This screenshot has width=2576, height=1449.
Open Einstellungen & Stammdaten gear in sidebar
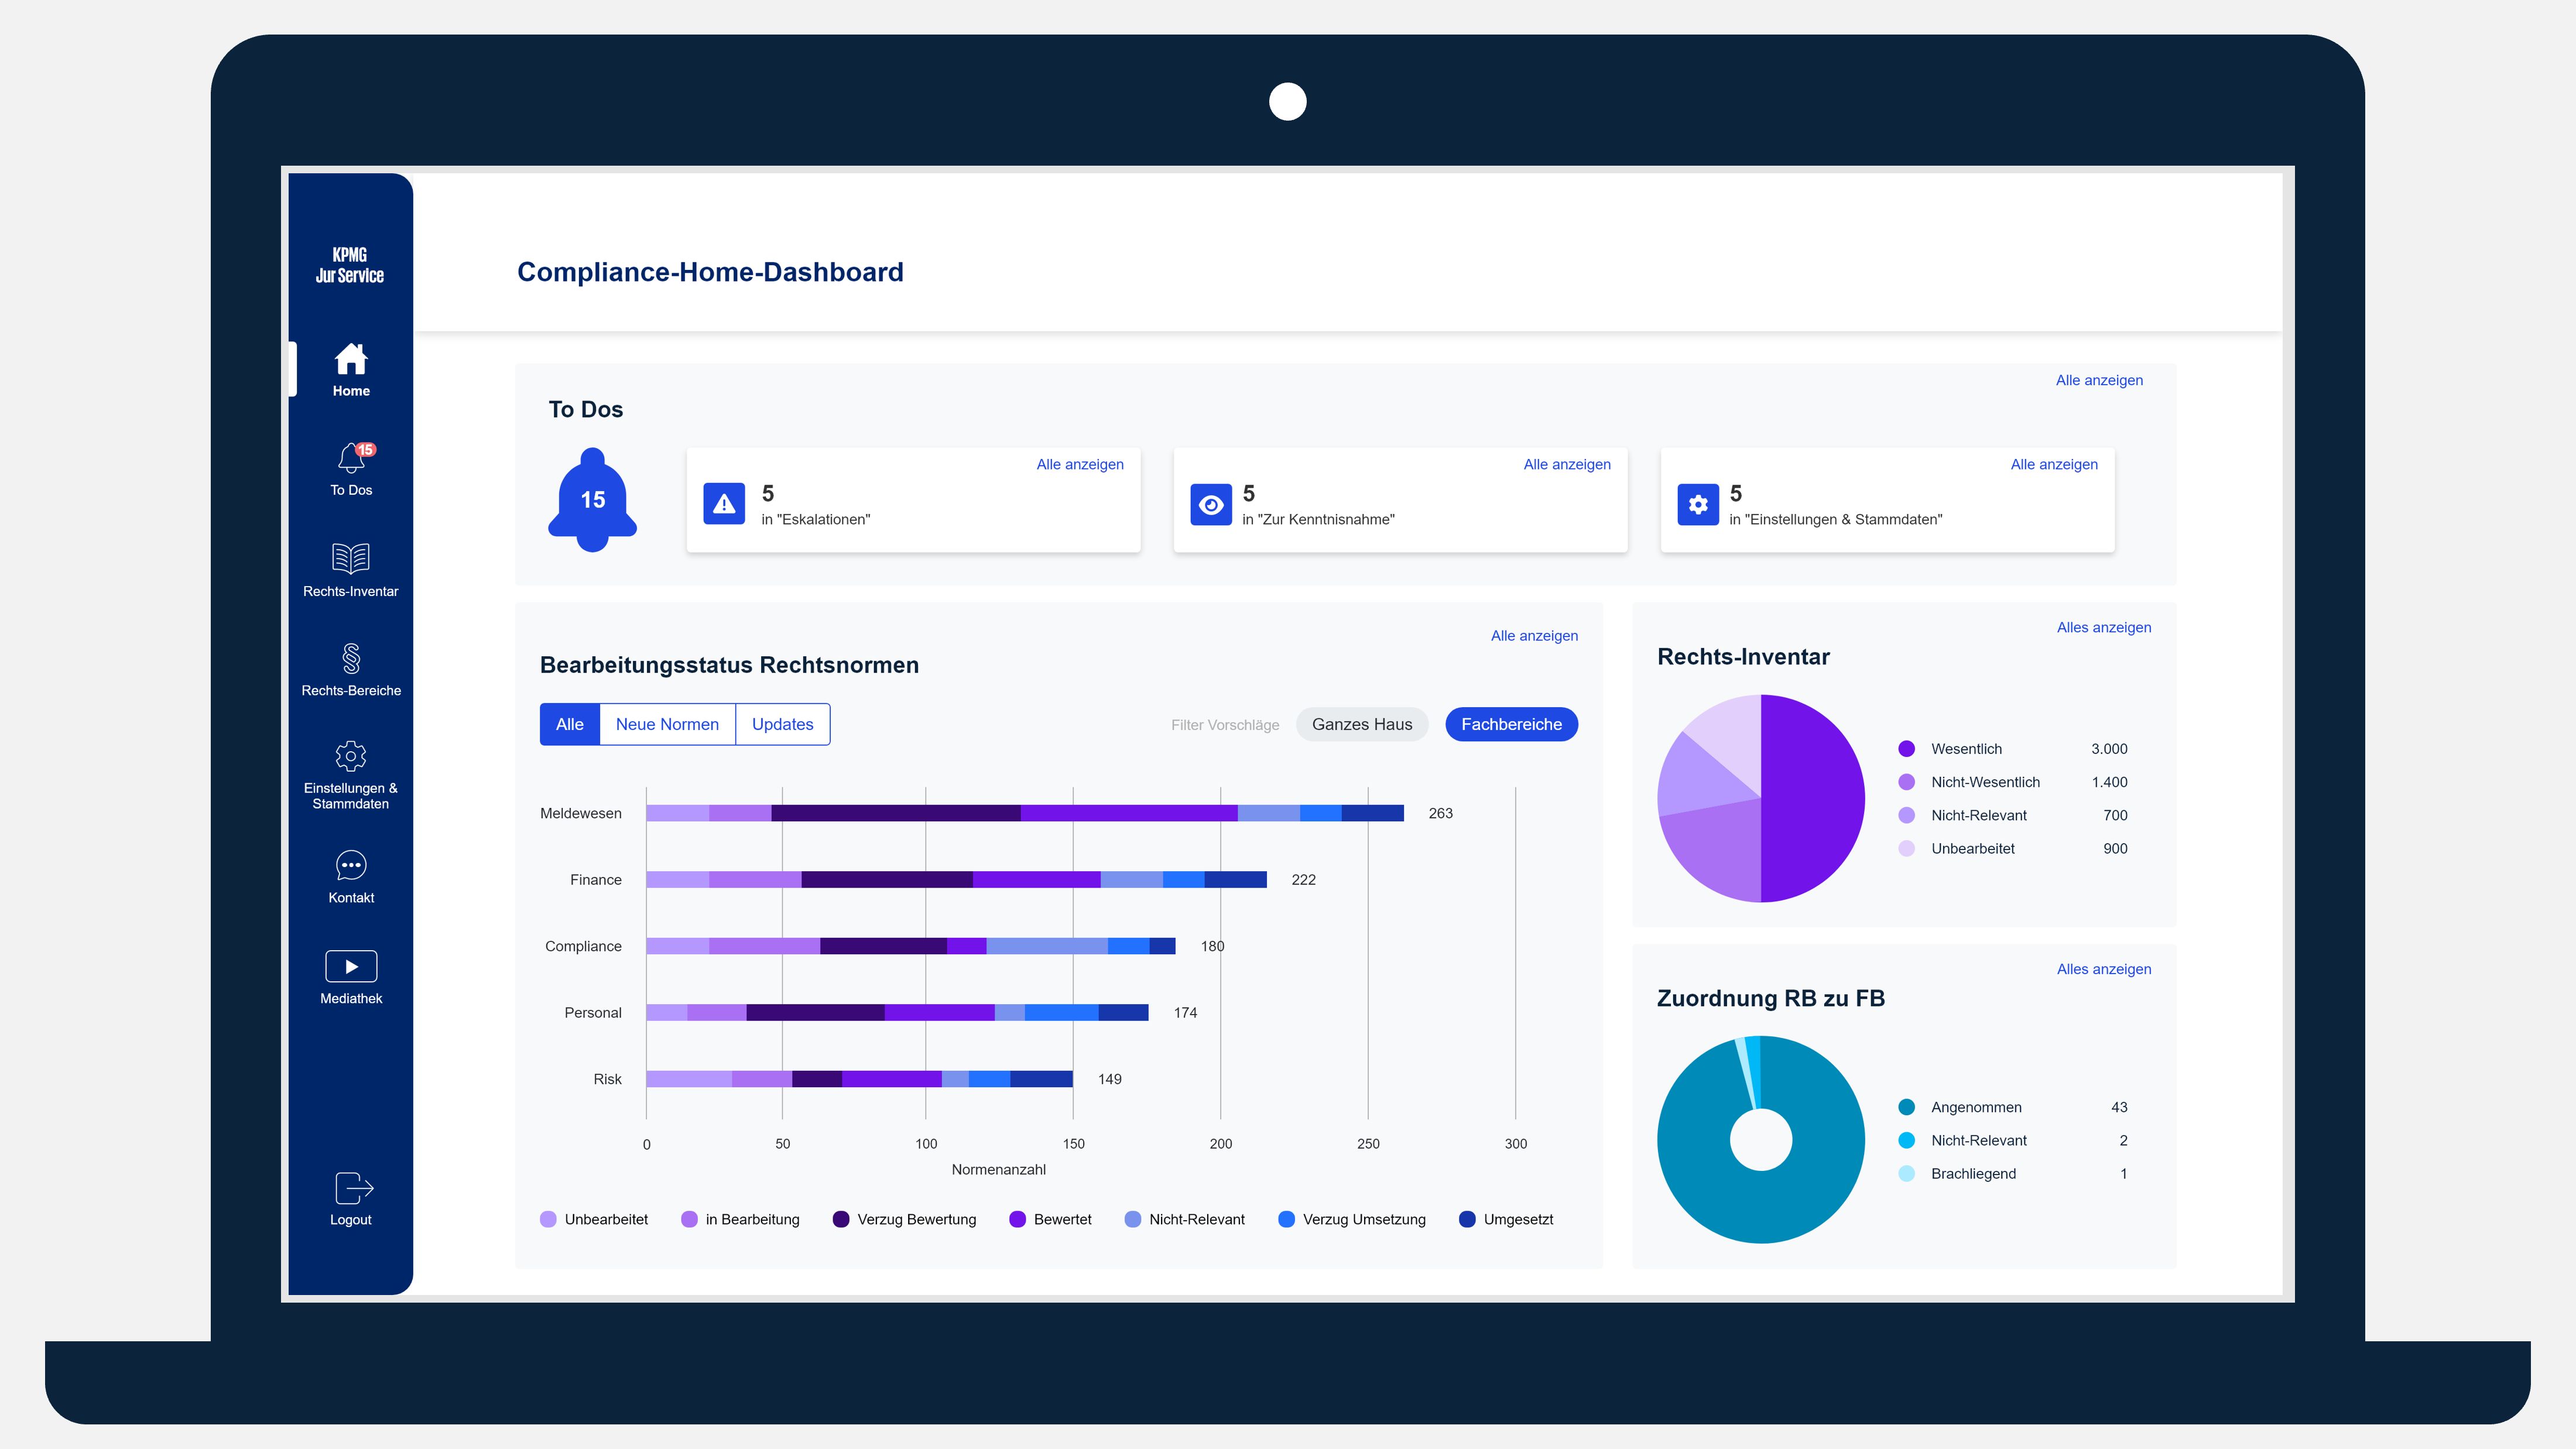[351, 756]
